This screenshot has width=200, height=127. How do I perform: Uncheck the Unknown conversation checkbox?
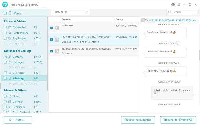(x=51, y=28)
